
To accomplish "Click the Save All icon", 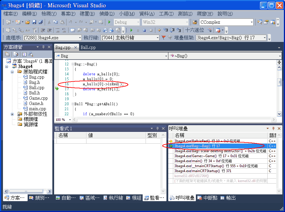I will click(41, 22).
